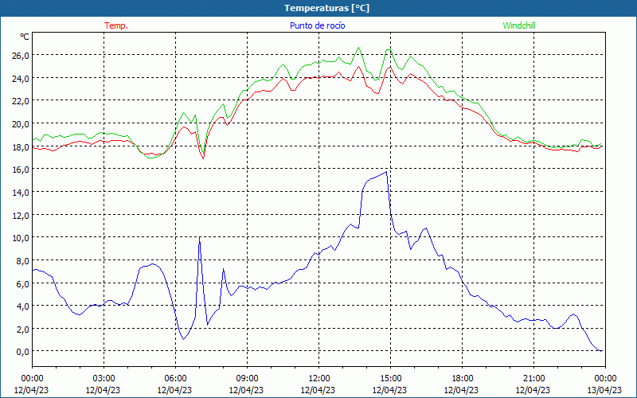Click the 13/04/23 date label
The height and width of the screenshot is (398, 637).
click(605, 390)
